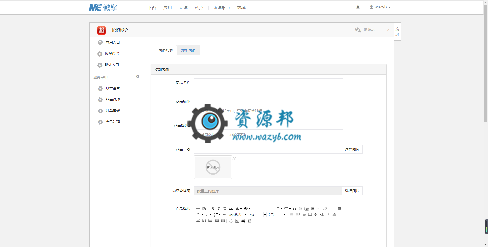Insert unordered bullet list
Image resolution: width=488 pixels, height=247 pixels.
point(286,209)
